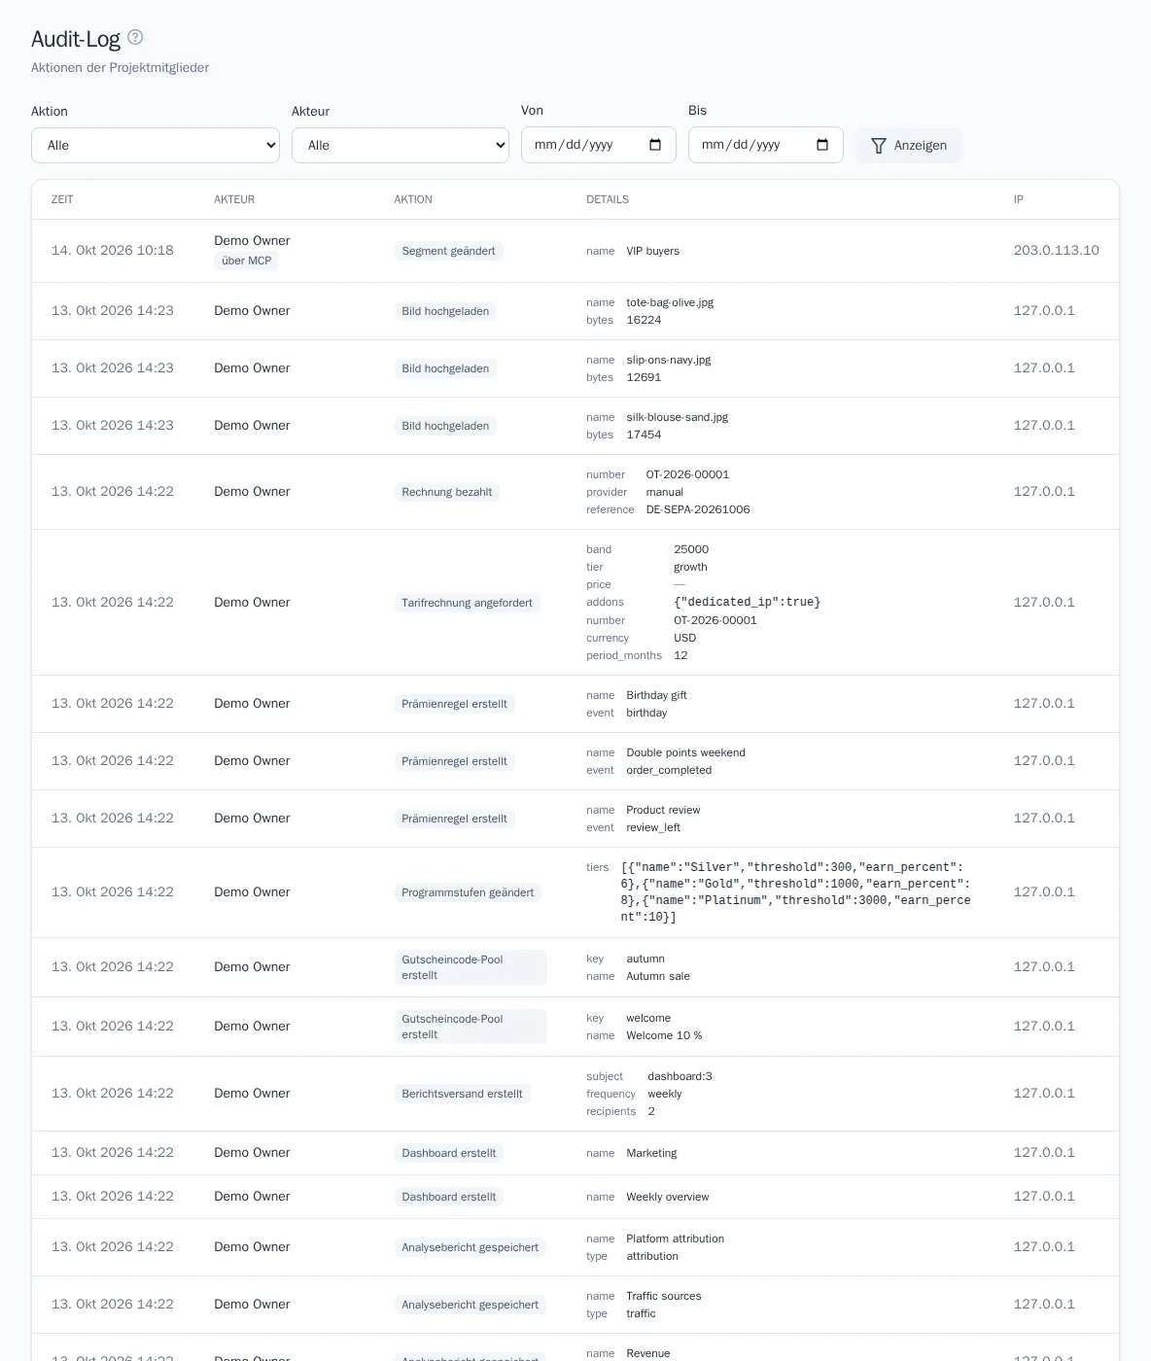The width and height of the screenshot is (1151, 1361).
Task: Click the 'Segment geändert' action tag
Action: point(449,251)
